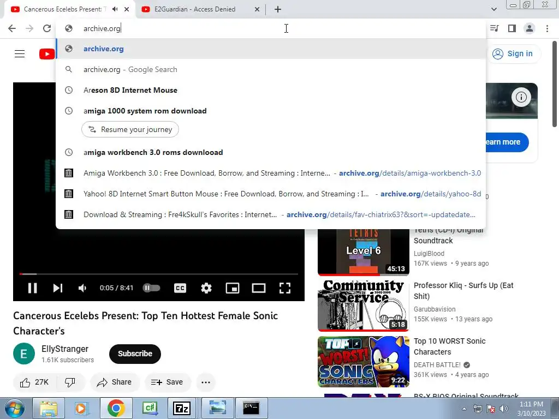The image size is (559, 419).
Task: Open the Chrome profile avatar icon
Action: [x=530, y=28]
